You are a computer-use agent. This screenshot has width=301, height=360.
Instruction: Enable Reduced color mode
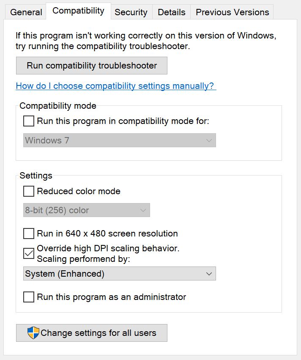tap(28, 191)
